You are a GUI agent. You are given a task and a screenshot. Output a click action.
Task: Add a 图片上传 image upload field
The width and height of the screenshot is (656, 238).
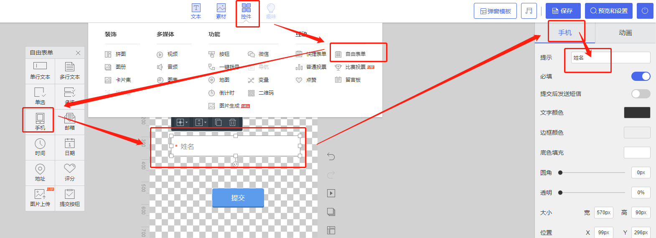(x=40, y=198)
